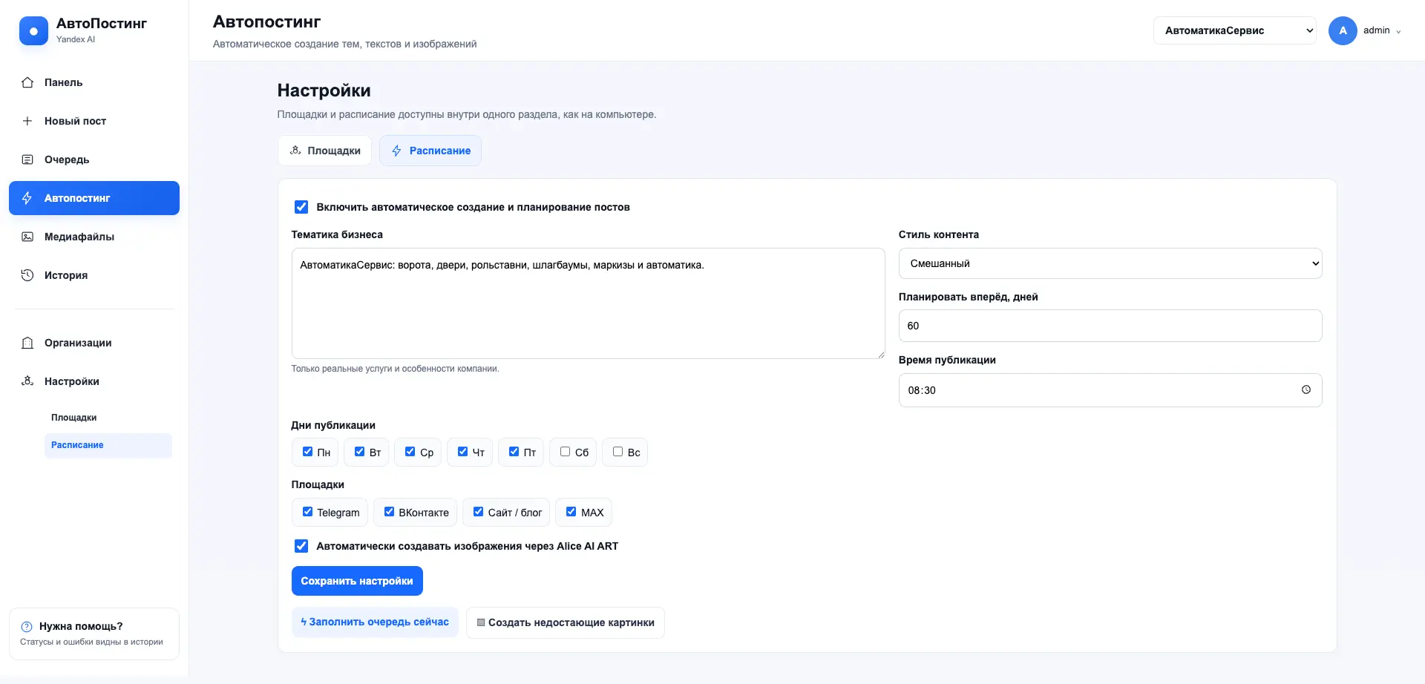The image size is (1425, 684).
Task: Toggle the MAX platform checkbox
Action: tap(571, 512)
